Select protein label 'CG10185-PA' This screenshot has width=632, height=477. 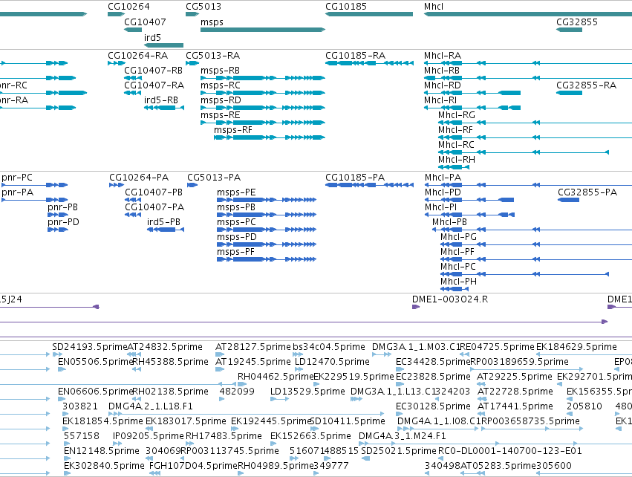pos(355,178)
